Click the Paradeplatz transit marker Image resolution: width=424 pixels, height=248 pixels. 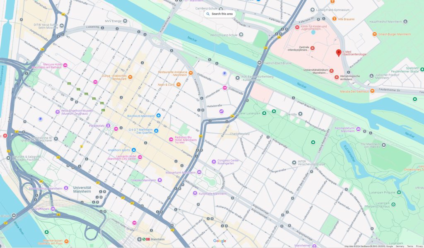[108, 125]
